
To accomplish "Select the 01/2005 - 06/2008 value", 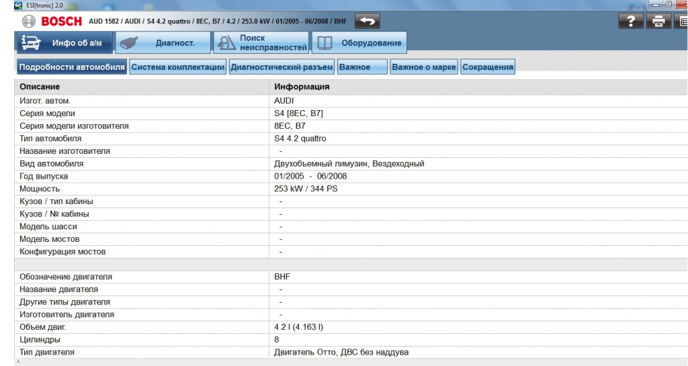I will click(x=310, y=176).
